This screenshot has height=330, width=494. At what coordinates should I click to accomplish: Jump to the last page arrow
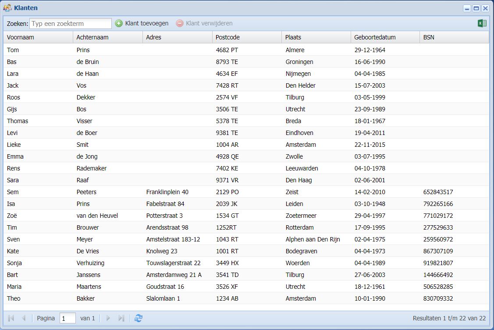click(121, 318)
